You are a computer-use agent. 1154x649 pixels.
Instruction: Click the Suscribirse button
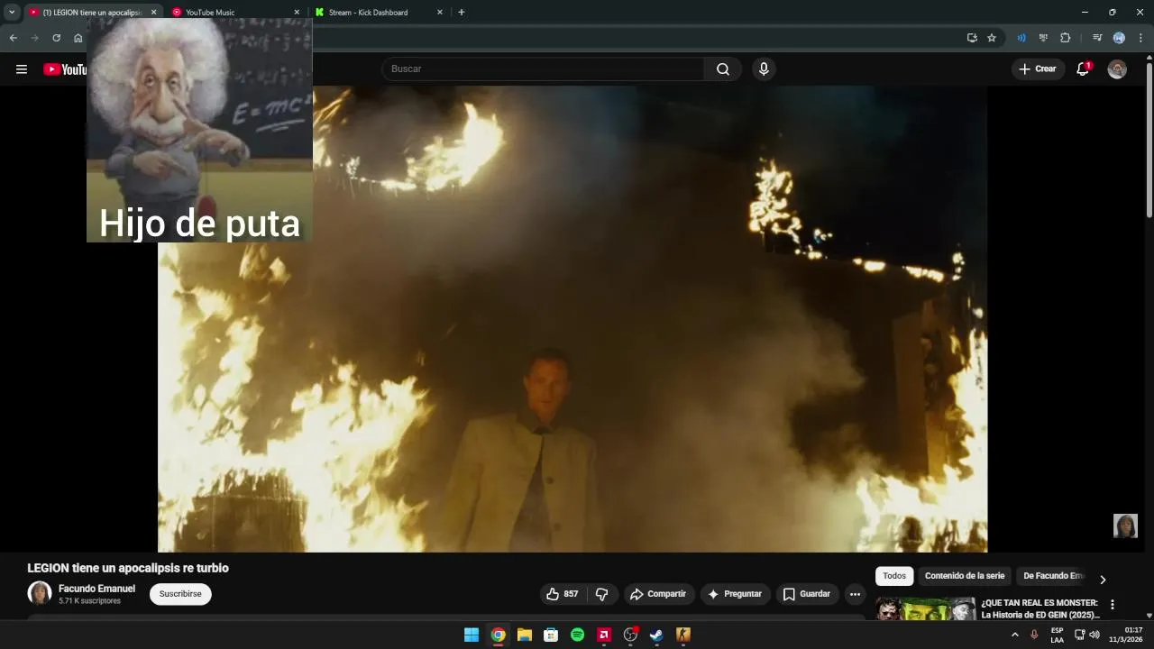click(x=180, y=594)
